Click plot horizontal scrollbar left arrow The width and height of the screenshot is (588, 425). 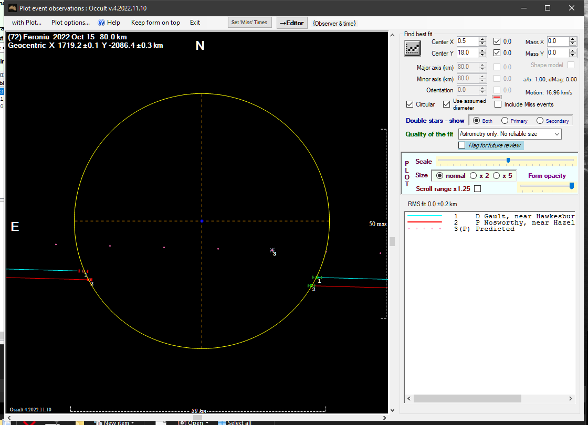click(9, 418)
